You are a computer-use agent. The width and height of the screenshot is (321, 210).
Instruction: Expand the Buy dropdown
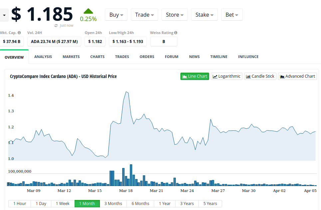(x=116, y=15)
